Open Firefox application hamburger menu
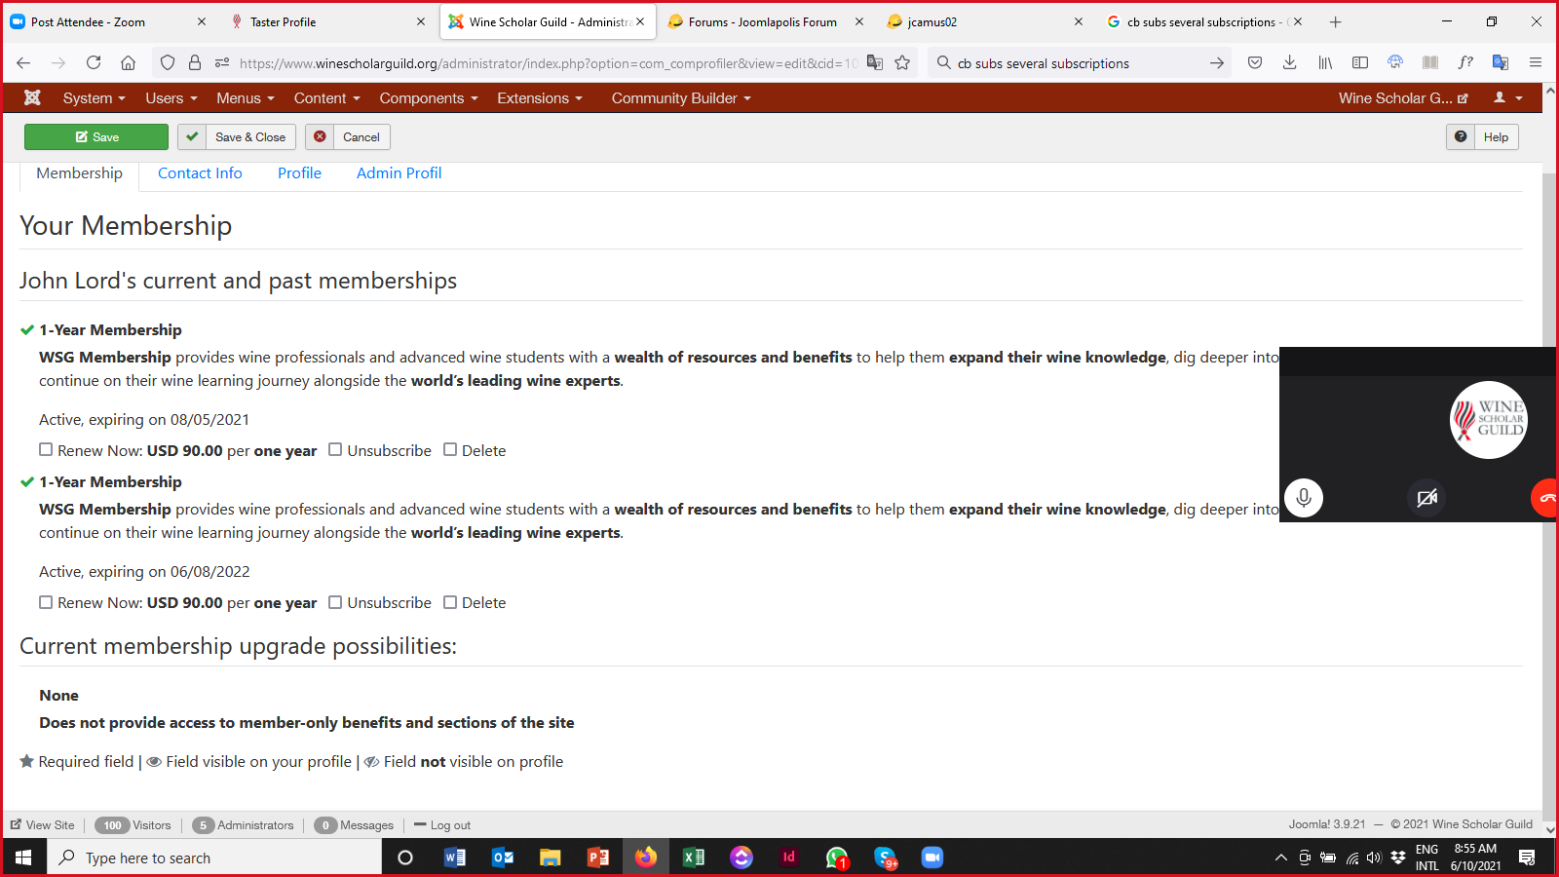This screenshot has height=877, width=1559. tap(1536, 62)
